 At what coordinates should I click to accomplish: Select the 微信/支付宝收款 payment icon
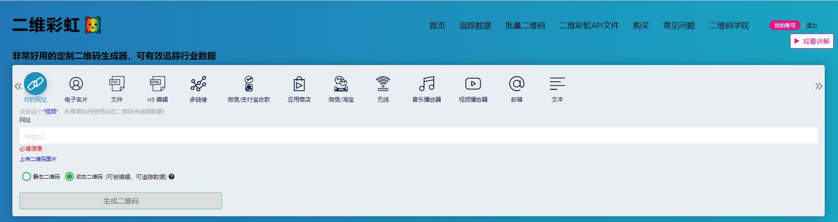tap(249, 84)
